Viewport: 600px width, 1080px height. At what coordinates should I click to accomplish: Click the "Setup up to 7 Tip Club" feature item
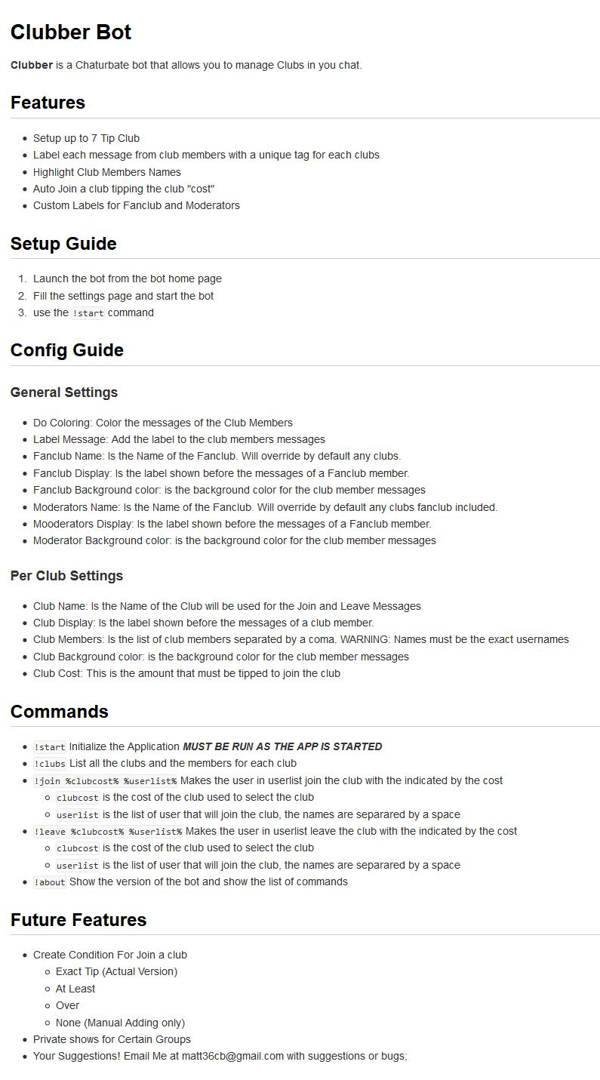pos(86,138)
